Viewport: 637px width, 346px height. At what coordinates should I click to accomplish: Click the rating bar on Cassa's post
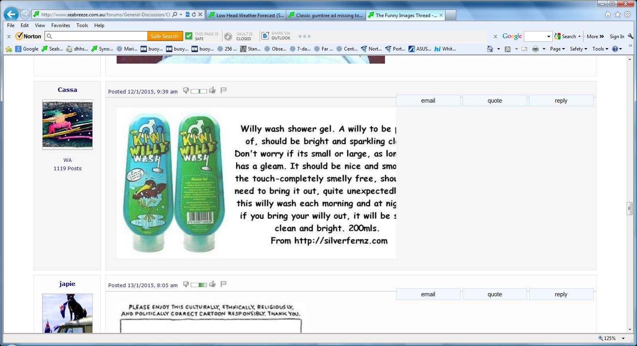tap(199, 91)
